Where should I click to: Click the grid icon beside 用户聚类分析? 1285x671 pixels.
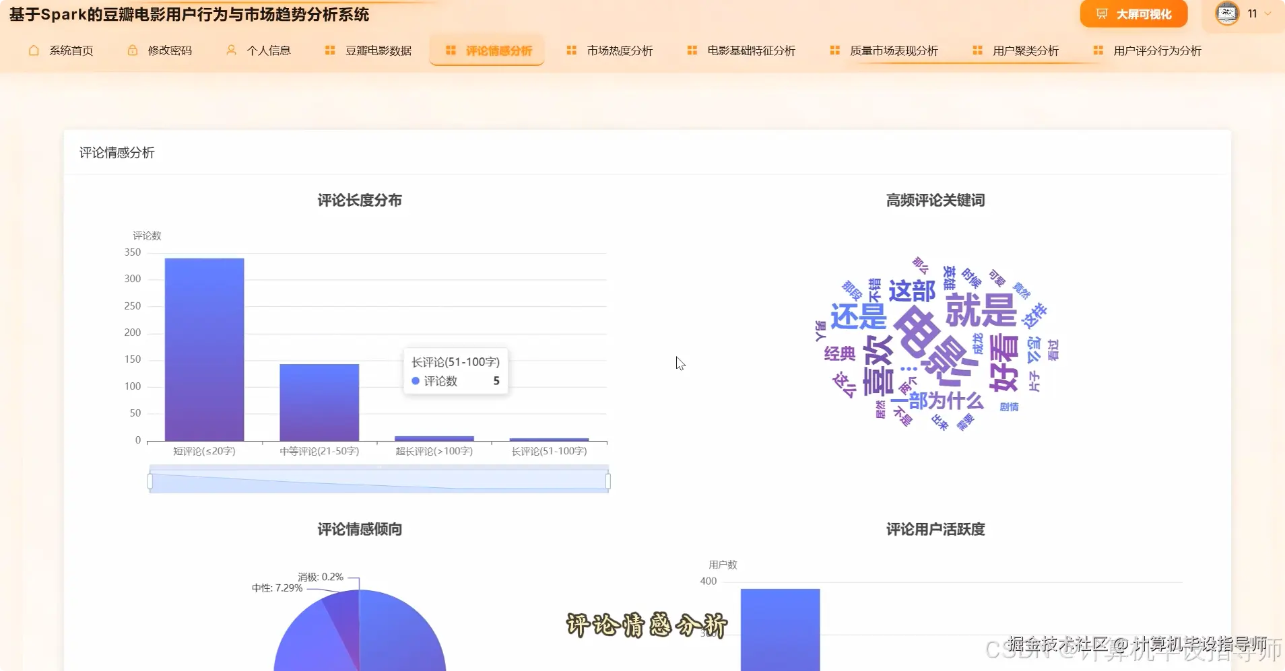977,50
